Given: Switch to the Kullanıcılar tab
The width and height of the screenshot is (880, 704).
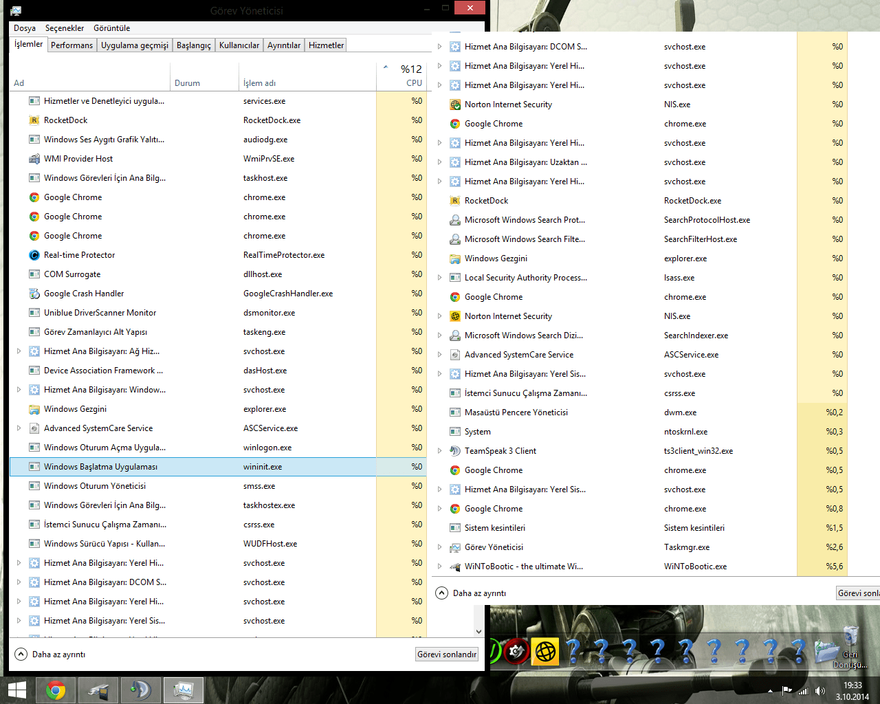Looking at the screenshot, I should [x=239, y=45].
